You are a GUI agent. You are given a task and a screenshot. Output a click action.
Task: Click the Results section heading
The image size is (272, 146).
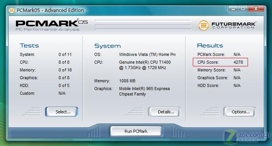pyautogui.click(x=210, y=45)
